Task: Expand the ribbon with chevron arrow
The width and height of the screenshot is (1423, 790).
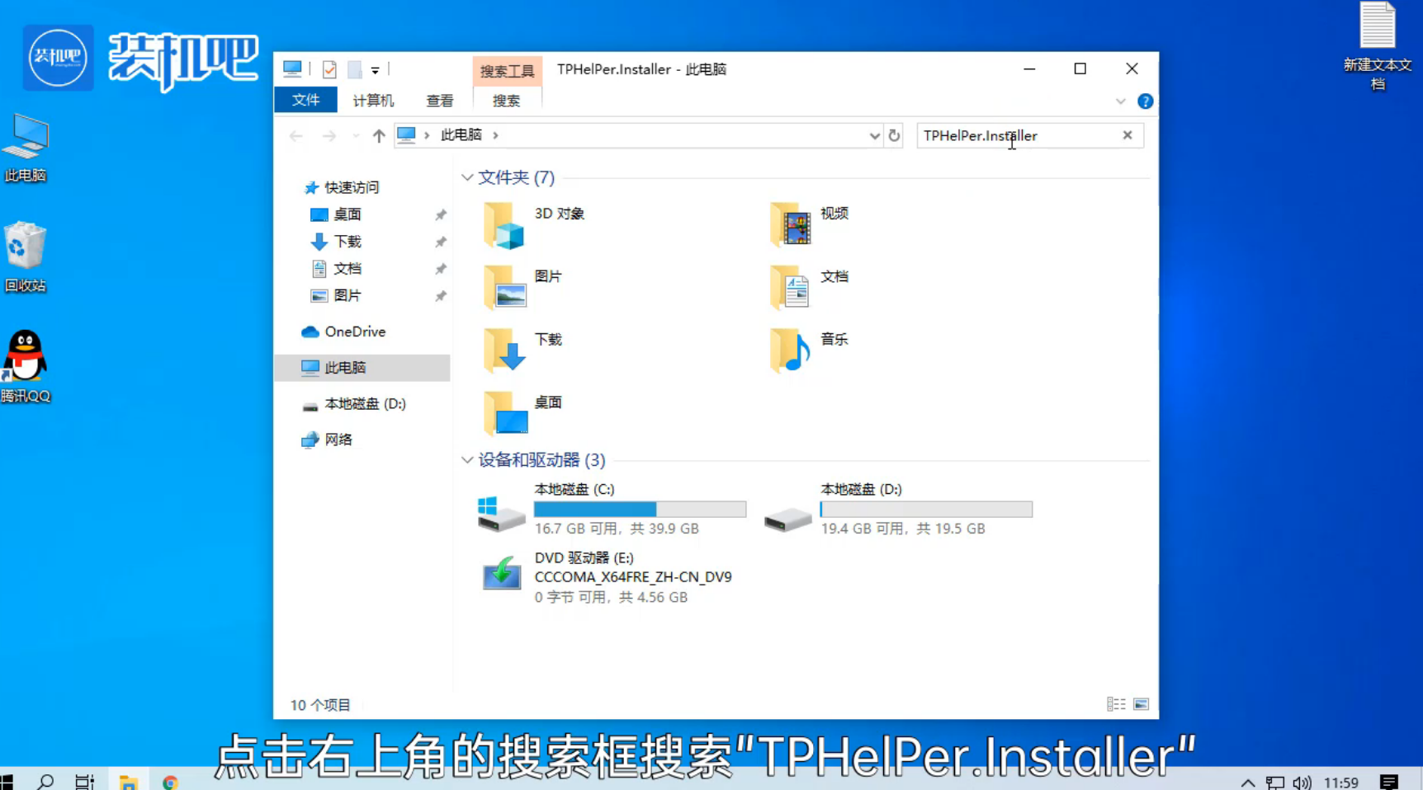Action: point(1120,101)
